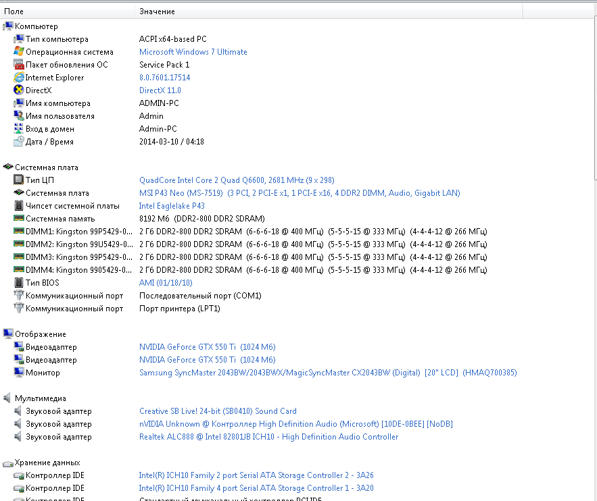Viewport: 597px width, 501px height.
Task: Open the nVIDIA Unknown High Definition Audio link
Action: click(x=296, y=424)
